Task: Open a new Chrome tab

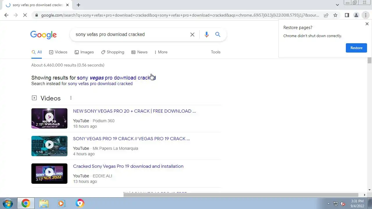Action: [x=78, y=5]
